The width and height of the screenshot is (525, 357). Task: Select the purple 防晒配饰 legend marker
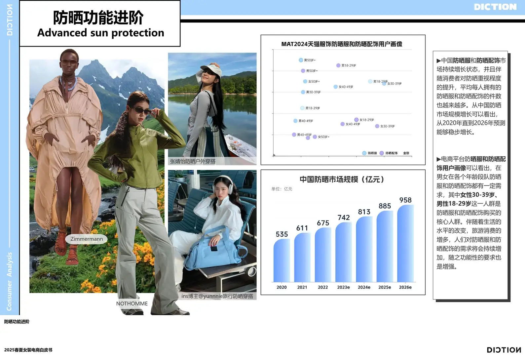tap(382, 153)
